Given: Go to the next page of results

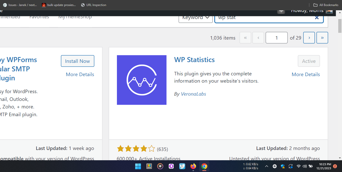Looking at the screenshot, I should tap(309, 38).
